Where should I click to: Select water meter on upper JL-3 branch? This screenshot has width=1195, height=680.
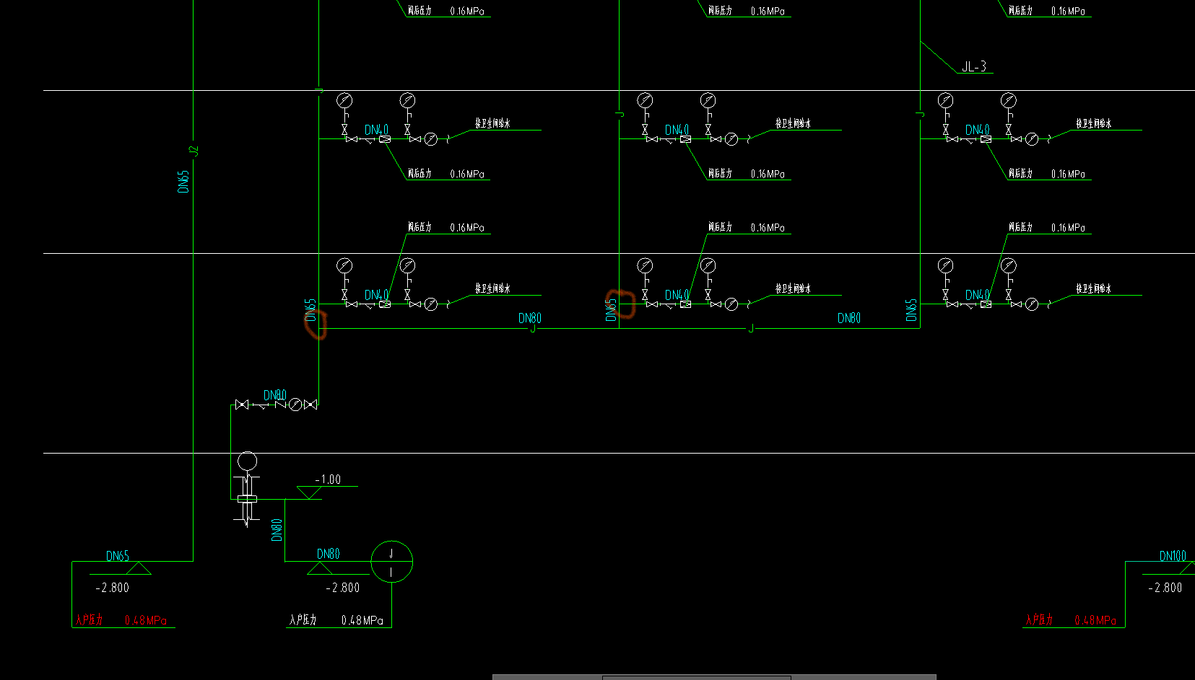pyautogui.click(x=1032, y=139)
